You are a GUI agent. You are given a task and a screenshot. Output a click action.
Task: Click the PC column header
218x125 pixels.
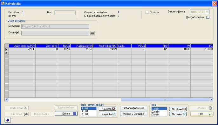coord(202,46)
